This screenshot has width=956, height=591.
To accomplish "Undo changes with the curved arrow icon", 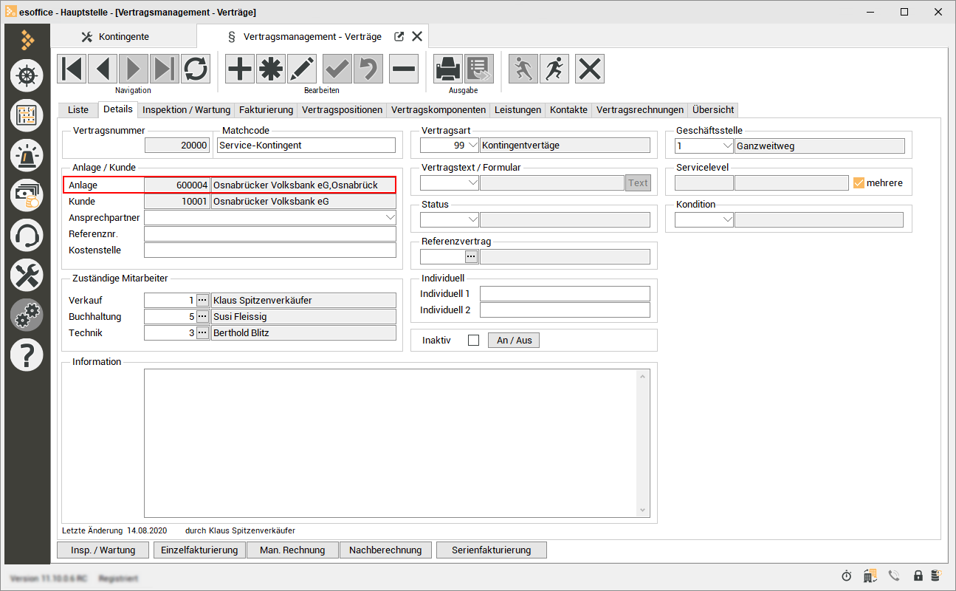I will pyautogui.click(x=368, y=69).
